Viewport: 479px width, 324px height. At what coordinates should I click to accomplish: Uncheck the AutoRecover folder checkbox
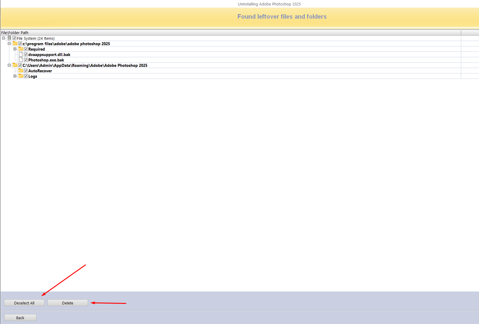coord(26,71)
